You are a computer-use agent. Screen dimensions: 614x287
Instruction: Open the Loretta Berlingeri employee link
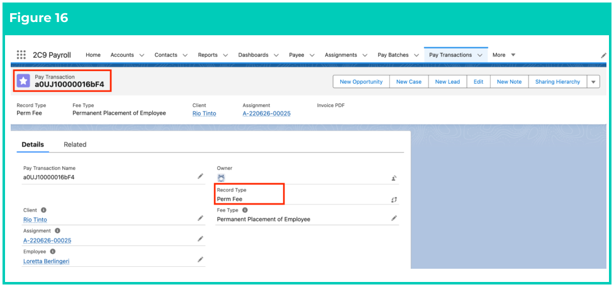coord(46,261)
